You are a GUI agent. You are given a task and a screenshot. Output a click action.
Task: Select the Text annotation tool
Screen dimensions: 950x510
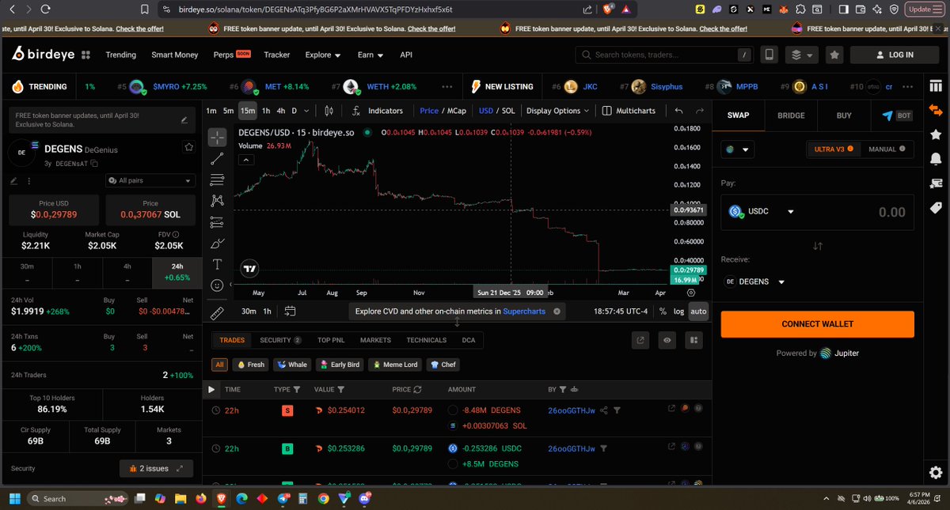tap(217, 264)
